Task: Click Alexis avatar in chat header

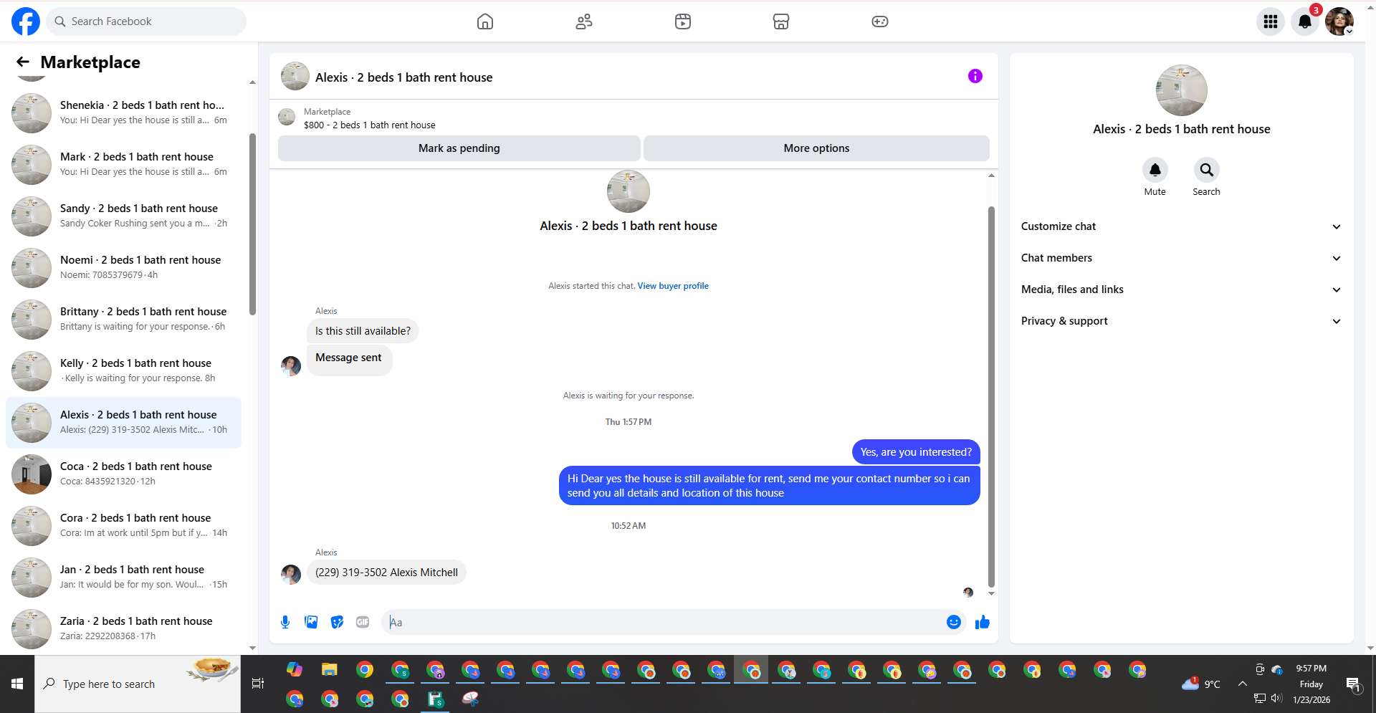Action: click(x=295, y=76)
